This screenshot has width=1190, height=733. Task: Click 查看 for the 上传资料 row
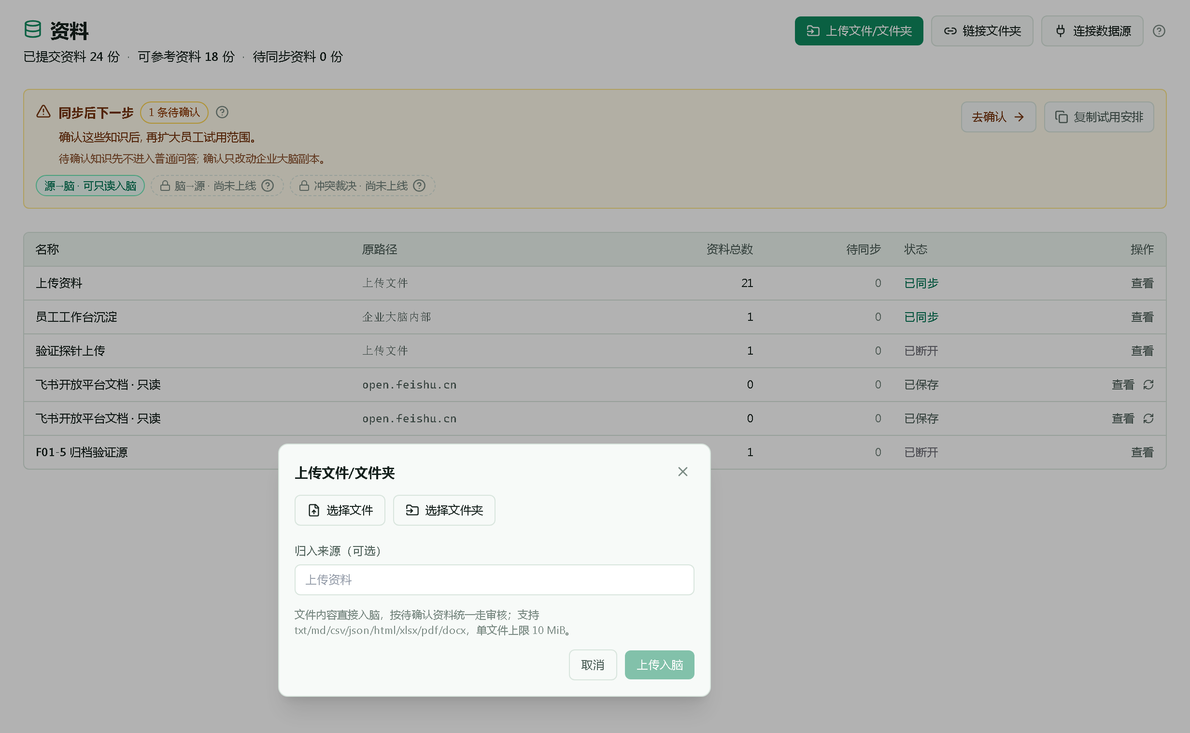coord(1142,283)
